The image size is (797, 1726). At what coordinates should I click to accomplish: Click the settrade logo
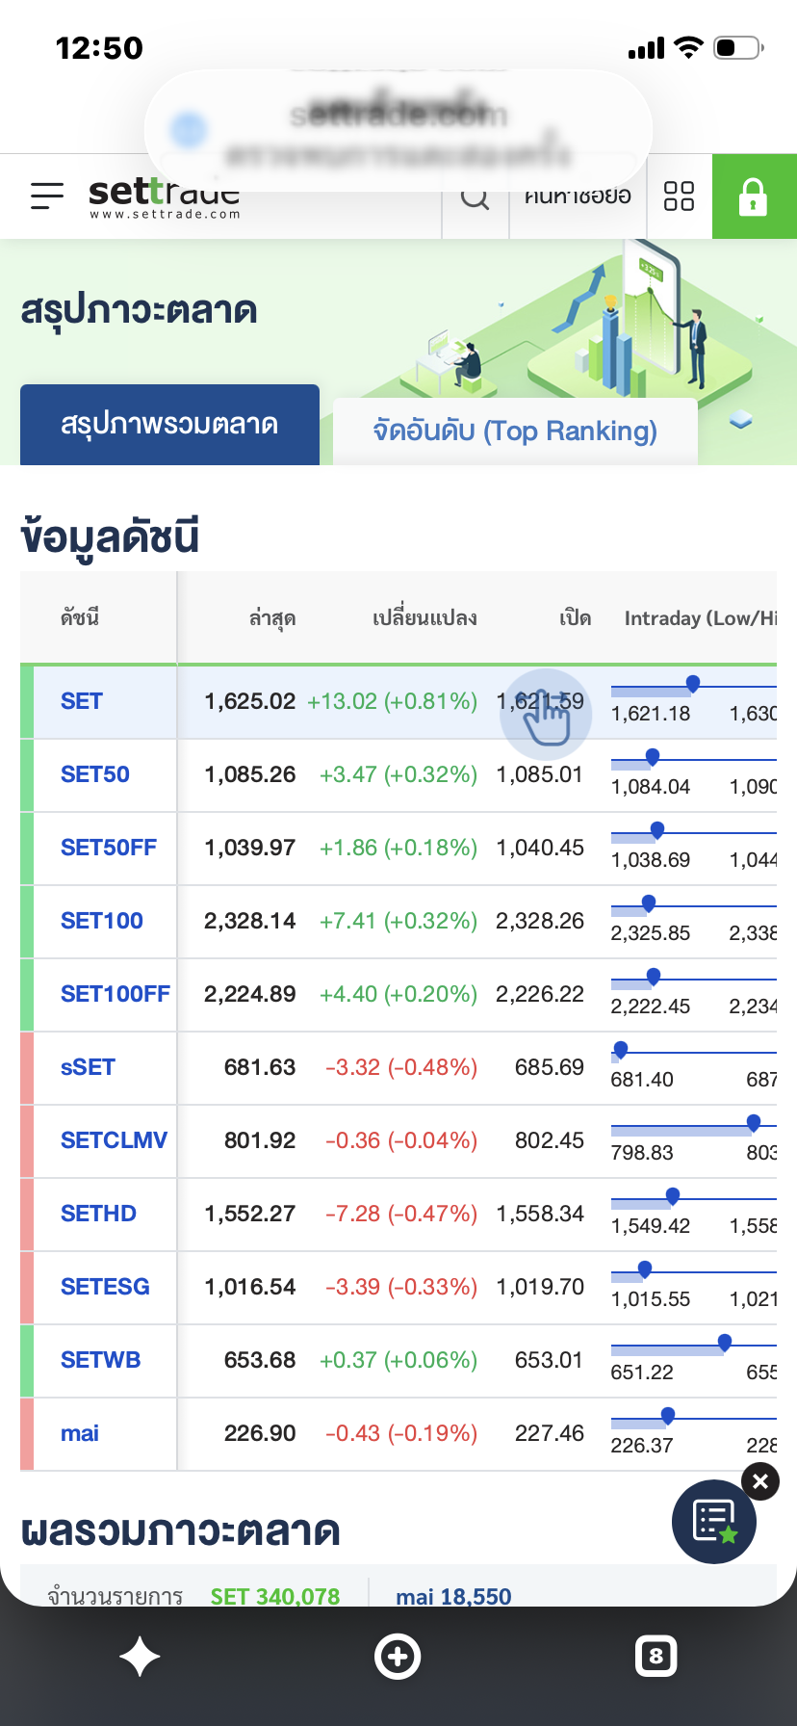[165, 198]
